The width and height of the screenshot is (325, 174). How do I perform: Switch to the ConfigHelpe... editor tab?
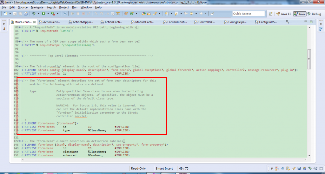click(x=235, y=22)
